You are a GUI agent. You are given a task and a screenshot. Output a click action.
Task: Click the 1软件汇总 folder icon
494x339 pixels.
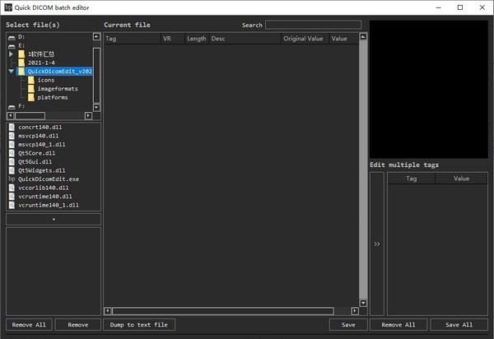21,54
